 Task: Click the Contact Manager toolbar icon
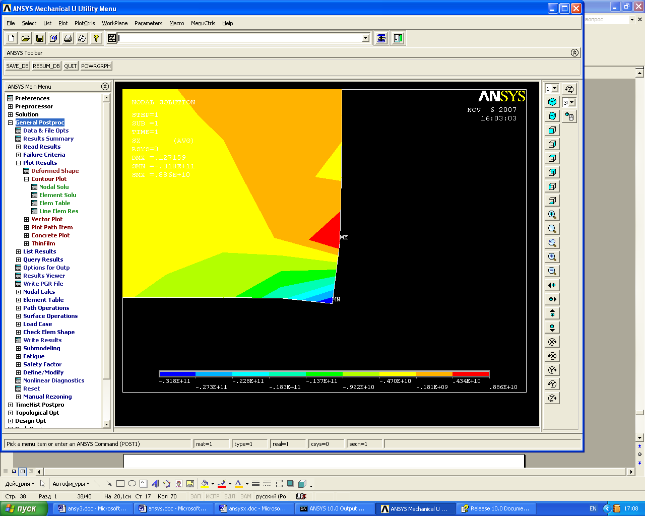click(398, 38)
